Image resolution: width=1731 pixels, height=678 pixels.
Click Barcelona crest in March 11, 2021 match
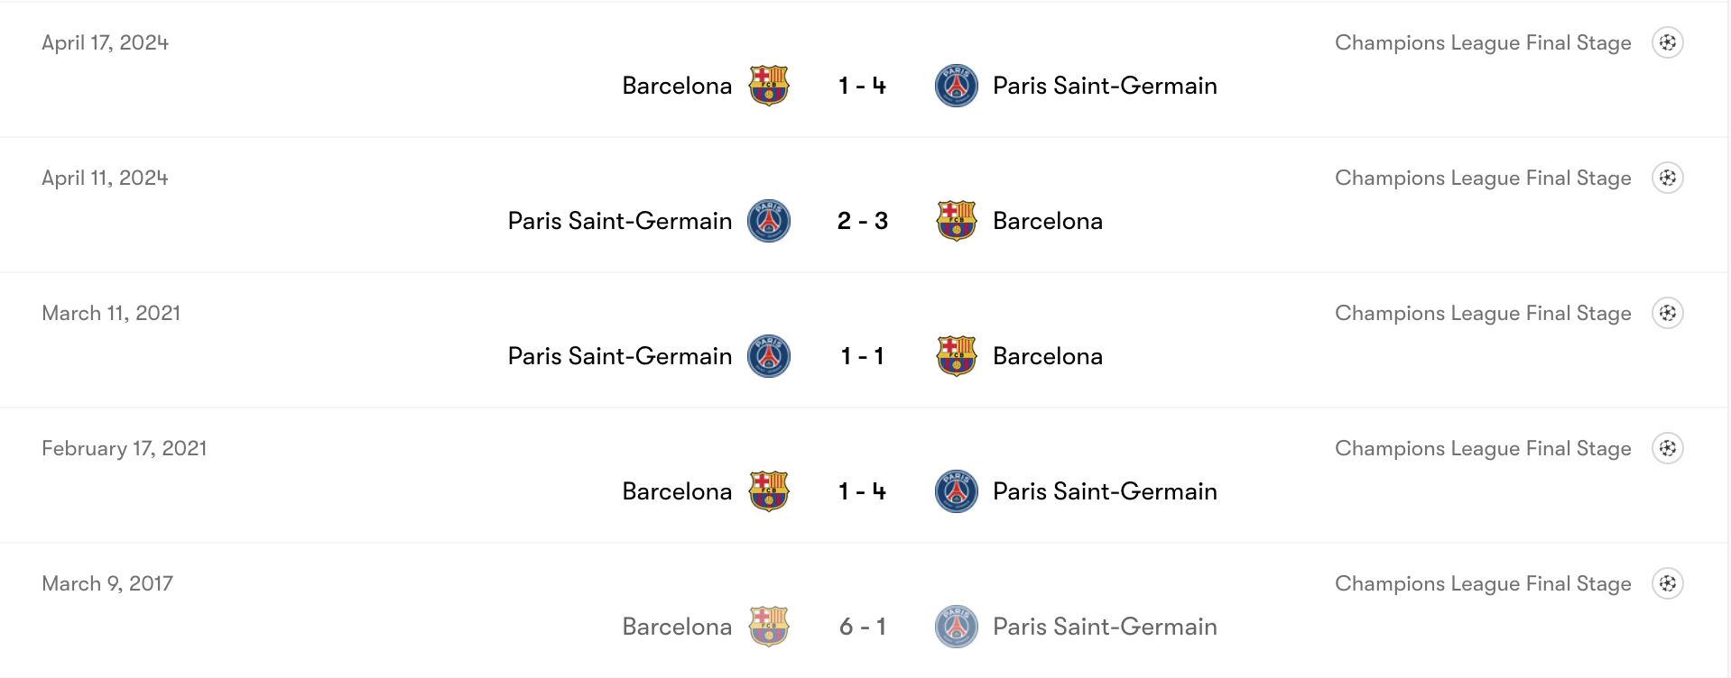[957, 356]
